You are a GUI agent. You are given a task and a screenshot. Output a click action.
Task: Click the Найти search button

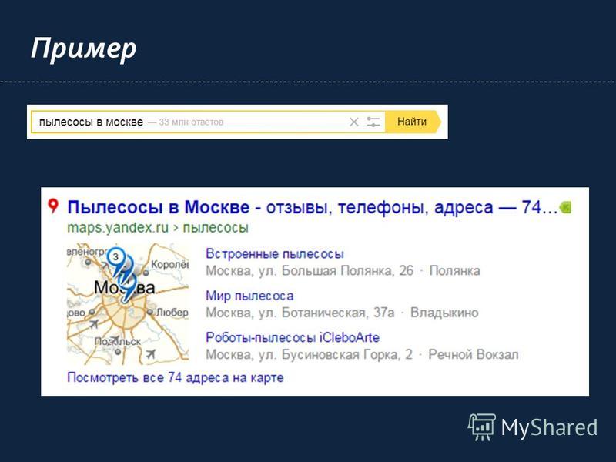pyautogui.click(x=413, y=122)
